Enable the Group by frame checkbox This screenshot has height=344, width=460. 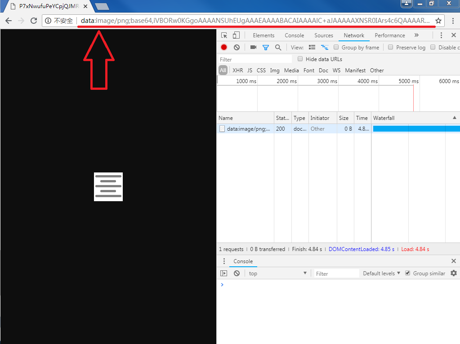[x=336, y=47]
